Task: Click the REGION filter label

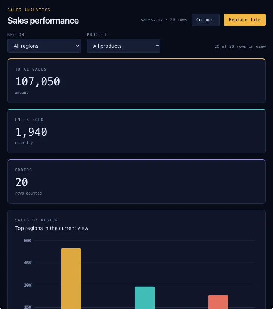Action: [x=16, y=35]
